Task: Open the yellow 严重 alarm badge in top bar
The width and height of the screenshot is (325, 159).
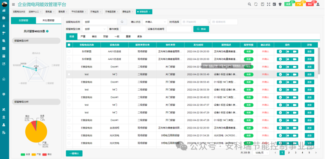Action: pyautogui.click(x=299, y=4)
